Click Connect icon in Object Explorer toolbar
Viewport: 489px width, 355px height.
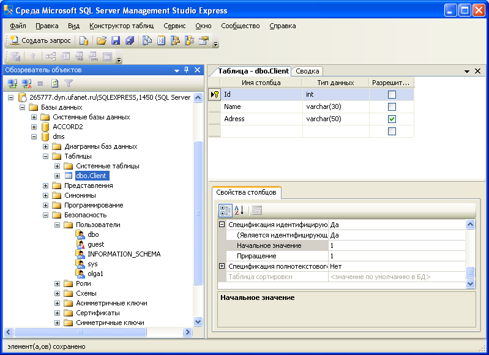pos(12,83)
